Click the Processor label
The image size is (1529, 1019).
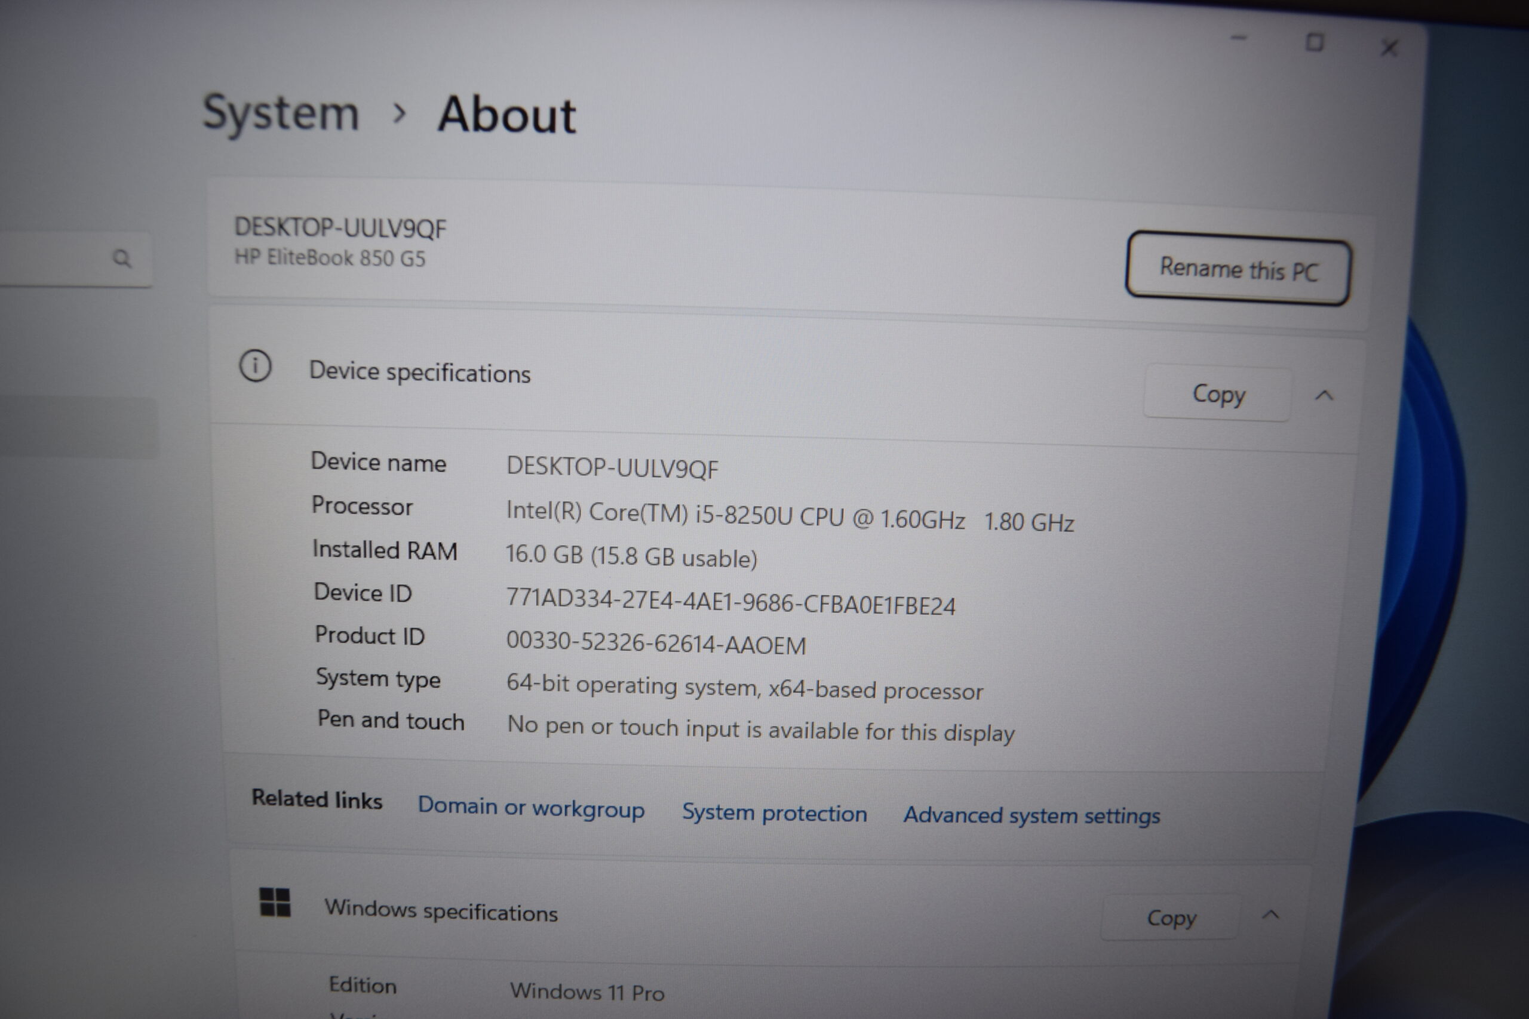tap(361, 506)
